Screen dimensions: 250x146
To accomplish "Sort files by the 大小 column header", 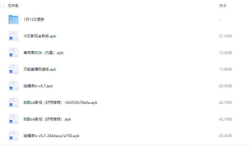I will click(223, 6).
